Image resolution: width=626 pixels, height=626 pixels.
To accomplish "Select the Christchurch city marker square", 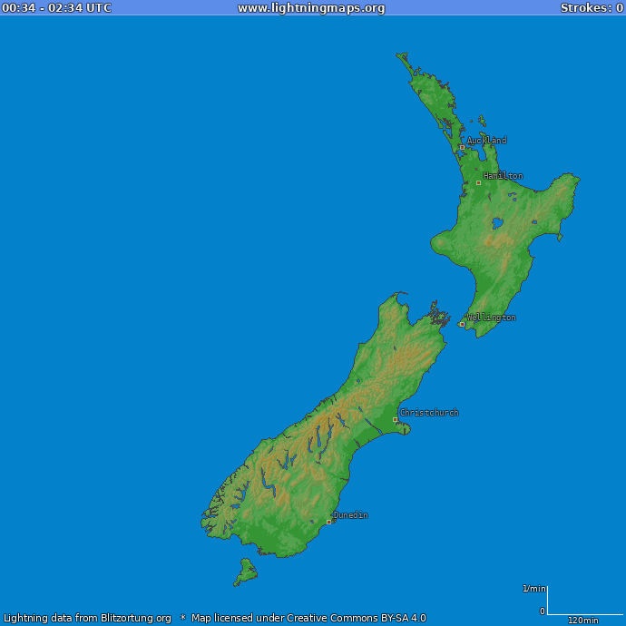I will (395, 419).
